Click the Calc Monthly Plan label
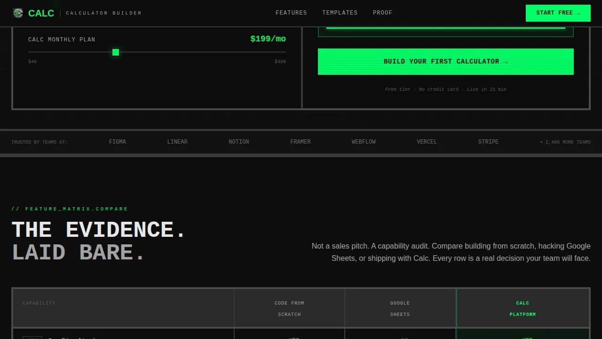Image resolution: width=602 pixels, height=339 pixels. coord(62,40)
